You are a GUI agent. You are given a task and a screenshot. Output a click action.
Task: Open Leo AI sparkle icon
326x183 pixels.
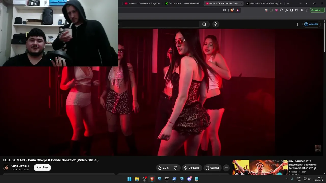tap(302, 10)
